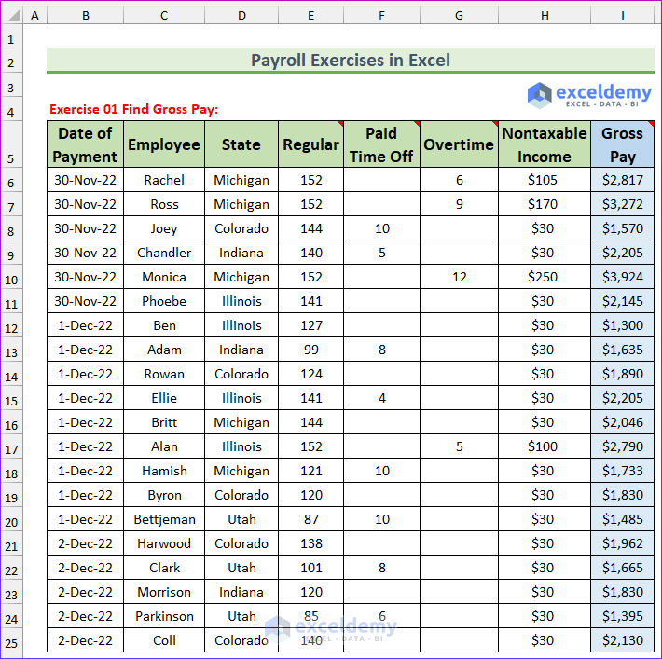This screenshot has height=659, width=662.
Task: Select column C header
Action: click(x=164, y=15)
